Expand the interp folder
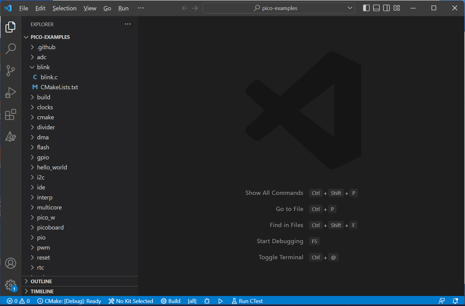The height and width of the screenshot is (306, 465). coord(80,198)
